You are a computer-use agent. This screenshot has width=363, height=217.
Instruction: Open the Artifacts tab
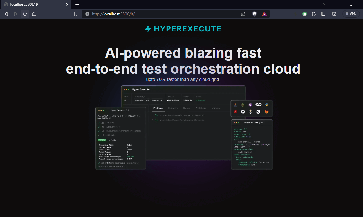[x=215, y=108]
